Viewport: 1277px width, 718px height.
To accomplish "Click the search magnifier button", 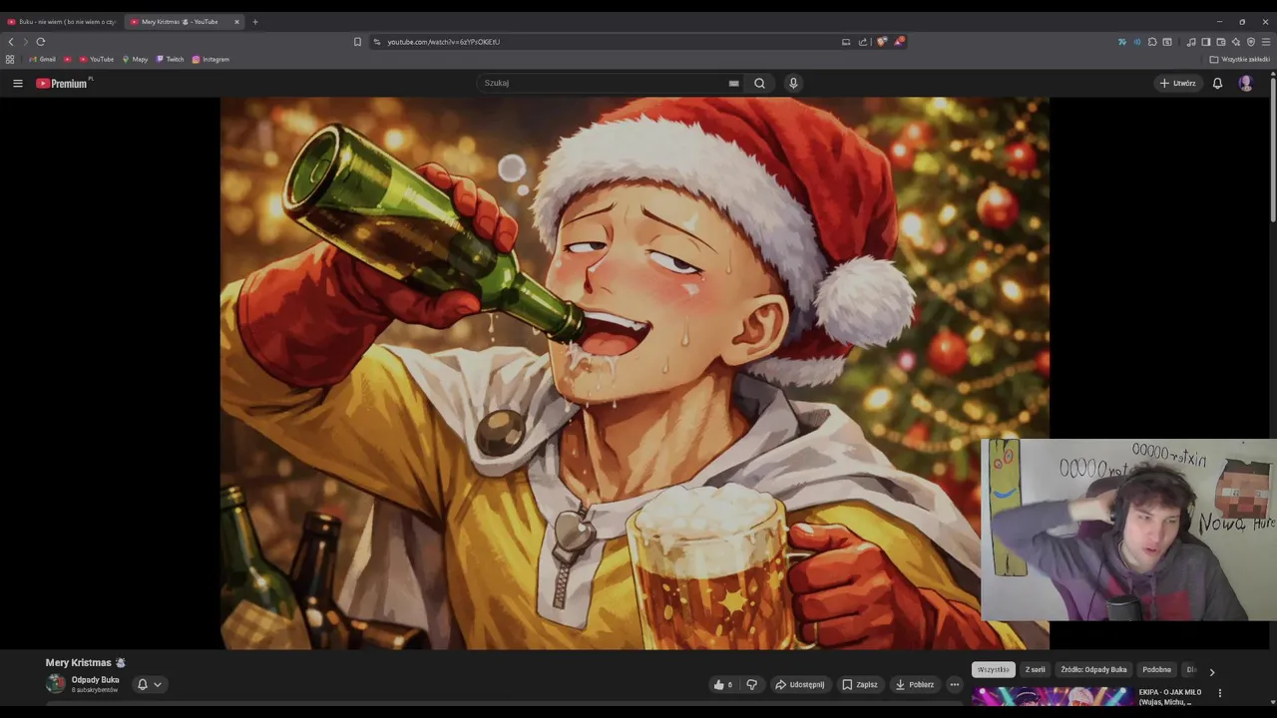I will (759, 83).
